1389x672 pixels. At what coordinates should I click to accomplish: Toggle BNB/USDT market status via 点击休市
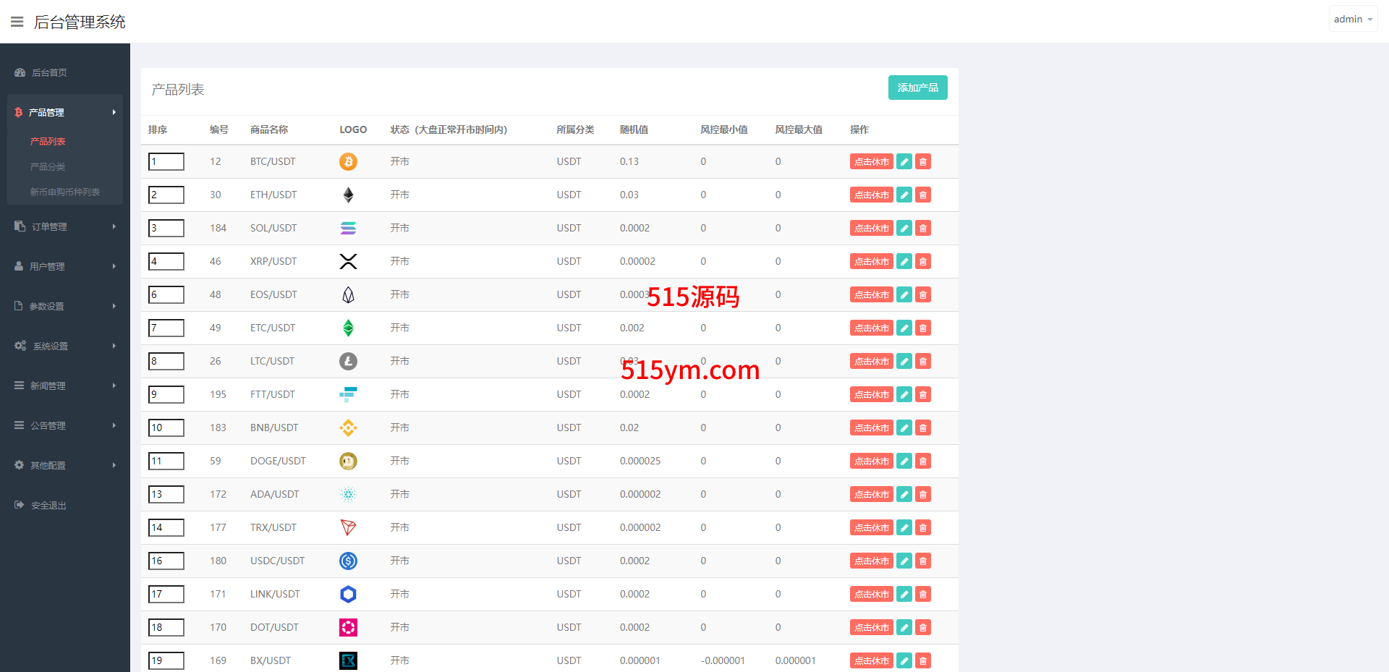pyautogui.click(x=871, y=428)
